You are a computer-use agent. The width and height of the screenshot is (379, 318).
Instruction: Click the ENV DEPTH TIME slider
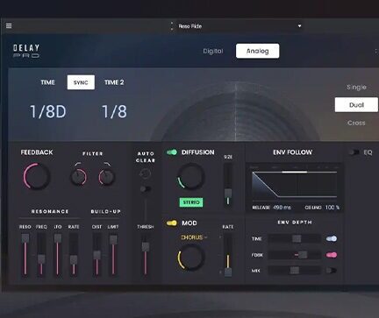[x=295, y=238]
